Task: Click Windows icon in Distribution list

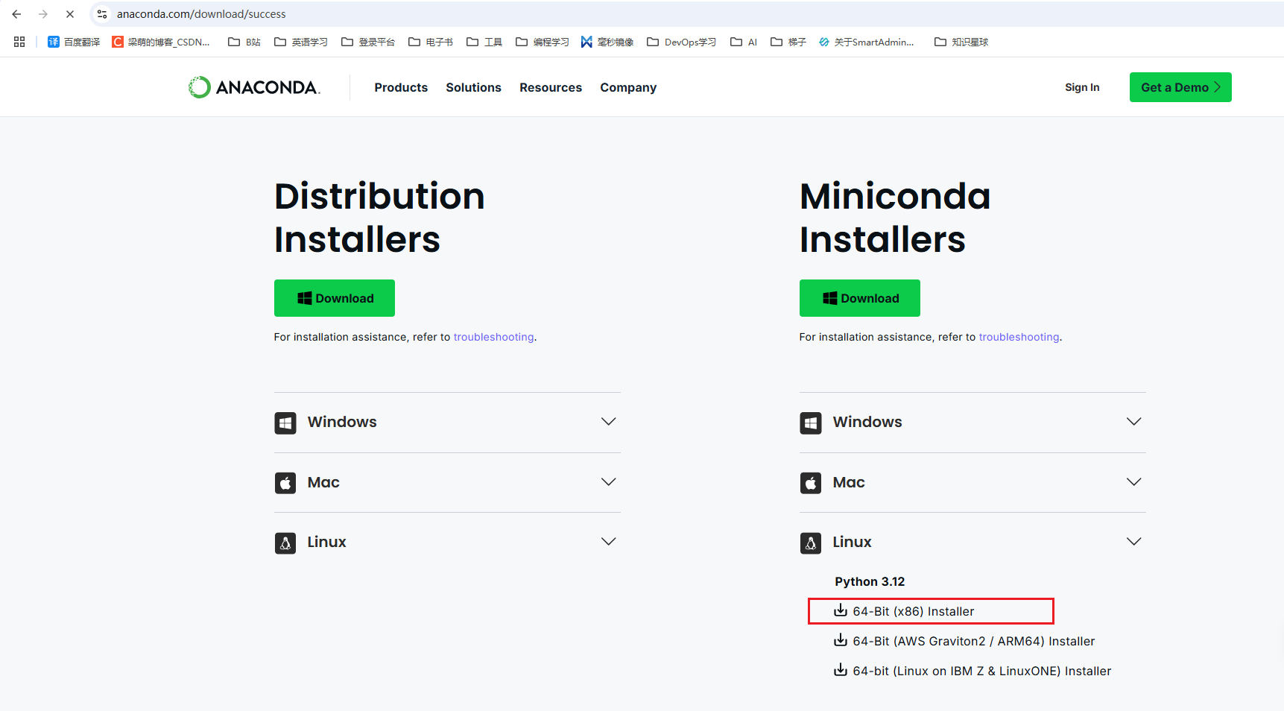Action: pyautogui.click(x=285, y=423)
